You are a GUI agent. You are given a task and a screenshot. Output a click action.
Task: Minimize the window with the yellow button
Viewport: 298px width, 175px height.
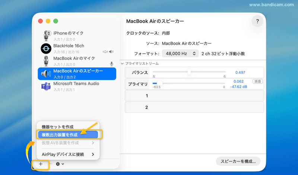click(48, 21)
